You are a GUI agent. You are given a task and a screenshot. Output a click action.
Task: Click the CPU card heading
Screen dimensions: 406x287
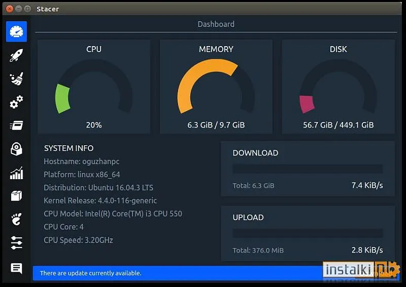coord(94,49)
